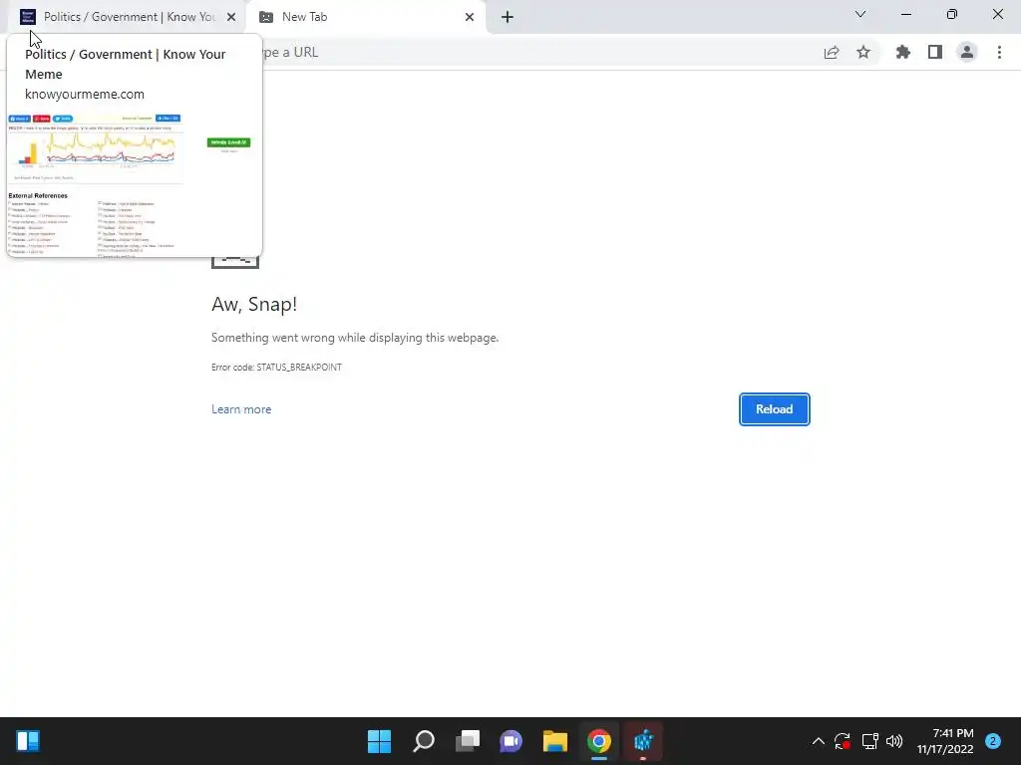Click the sync status tray icon
This screenshot has height=765, width=1021.
(x=842, y=741)
